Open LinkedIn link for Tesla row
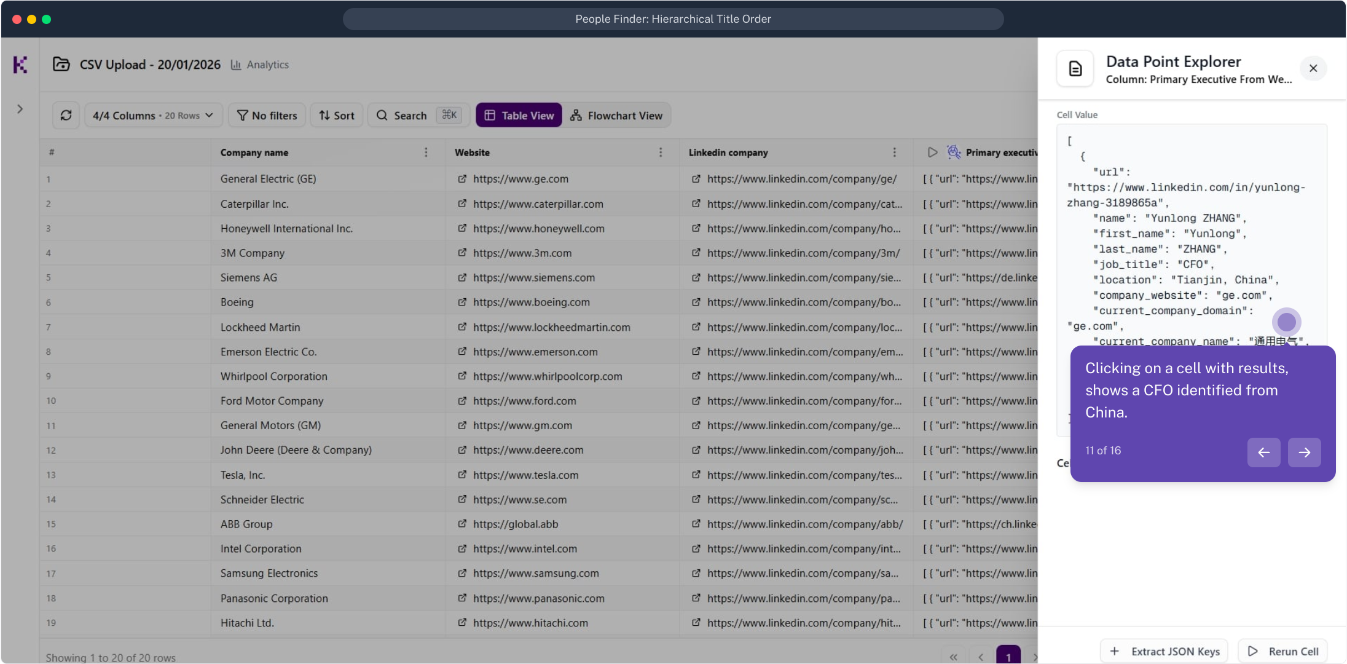The width and height of the screenshot is (1347, 664). 805,475
